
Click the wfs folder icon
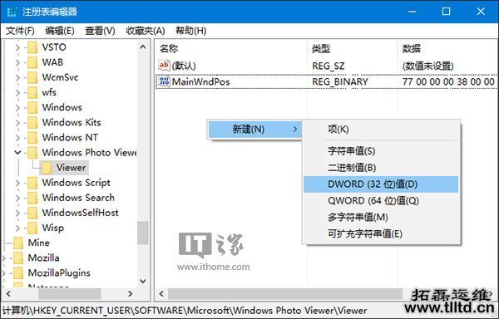32,92
